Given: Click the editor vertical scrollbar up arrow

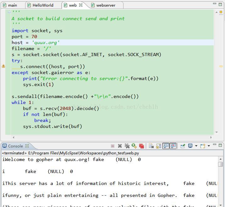Looking at the screenshot, I should click(217, 12).
